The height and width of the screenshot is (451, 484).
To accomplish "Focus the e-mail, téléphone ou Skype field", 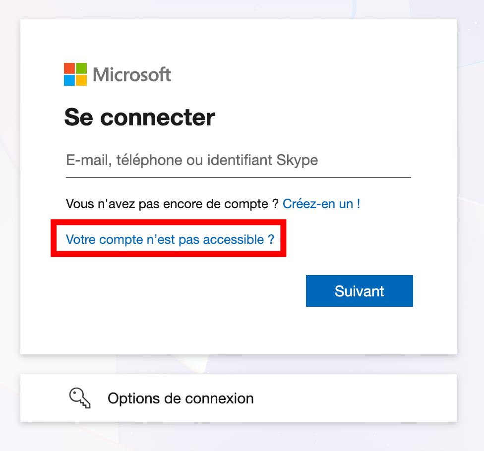I will (x=238, y=161).
